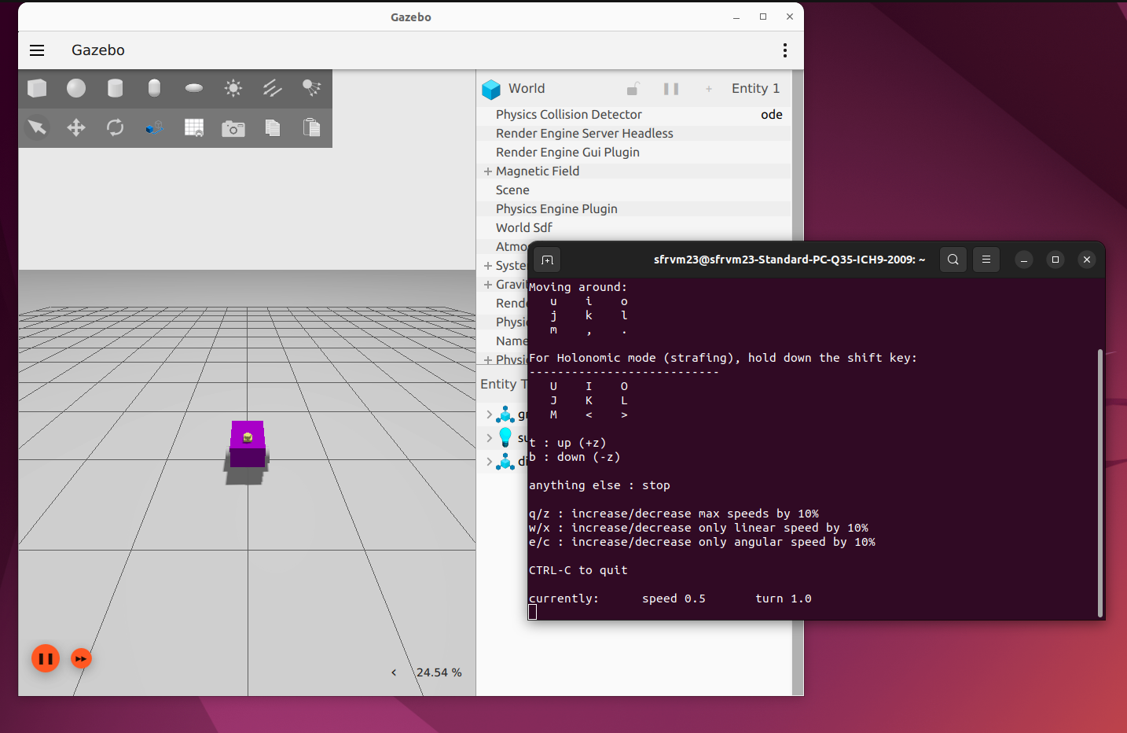
Task: Click the 'ode' collision detector value
Action: click(x=772, y=115)
